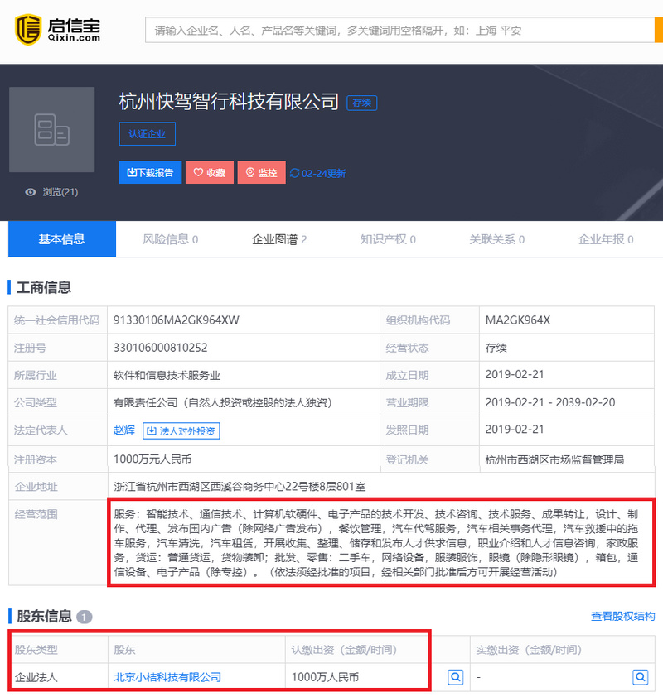Click 查看股权结构 link
This screenshot has width=663, height=697.
point(623,616)
